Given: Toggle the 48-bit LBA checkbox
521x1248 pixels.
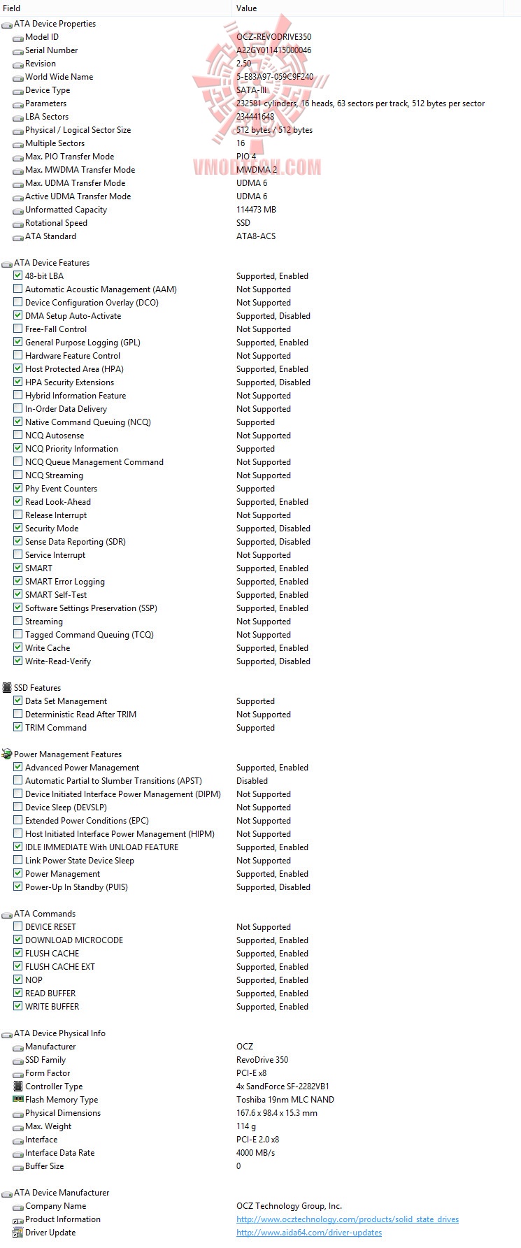Looking at the screenshot, I should point(18,275).
